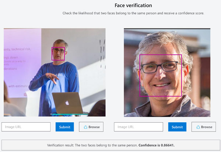The width and height of the screenshot is (221, 152).
Task: Open the left presenter photo
Action: (x=55, y=72)
